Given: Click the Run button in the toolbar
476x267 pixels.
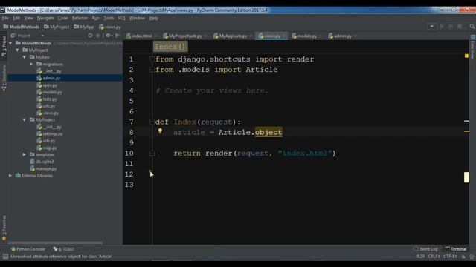Looking at the screenshot, I should point(442,27).
